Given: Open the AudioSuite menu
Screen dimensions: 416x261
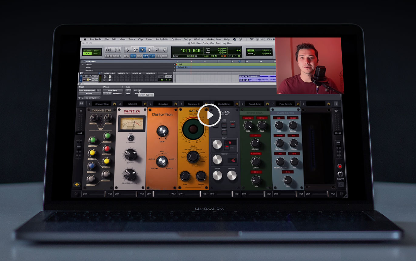Looking at the screenshot, I should pos(163,39).
